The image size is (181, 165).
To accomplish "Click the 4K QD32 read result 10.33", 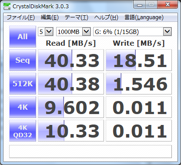I will 71,131.
